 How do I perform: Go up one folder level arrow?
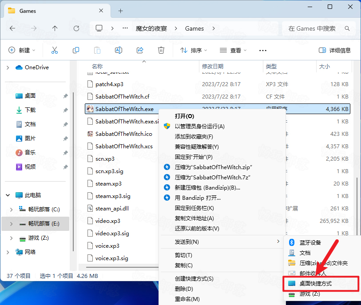[x=55, y=28]
